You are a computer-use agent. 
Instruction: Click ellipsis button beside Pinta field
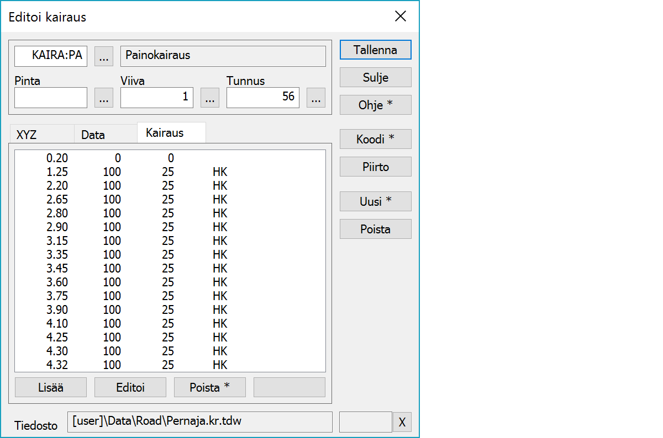[104, 98]
